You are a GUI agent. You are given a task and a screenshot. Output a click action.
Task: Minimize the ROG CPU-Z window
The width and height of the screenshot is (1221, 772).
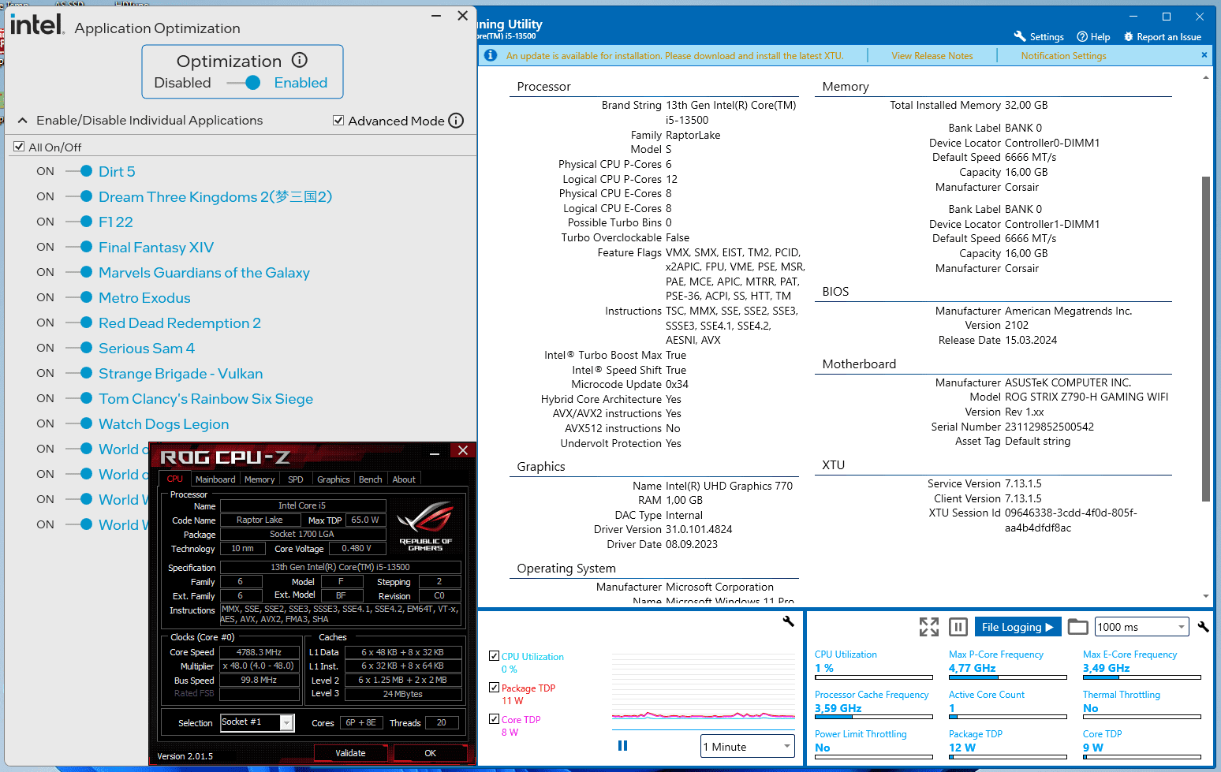[435, 453]
